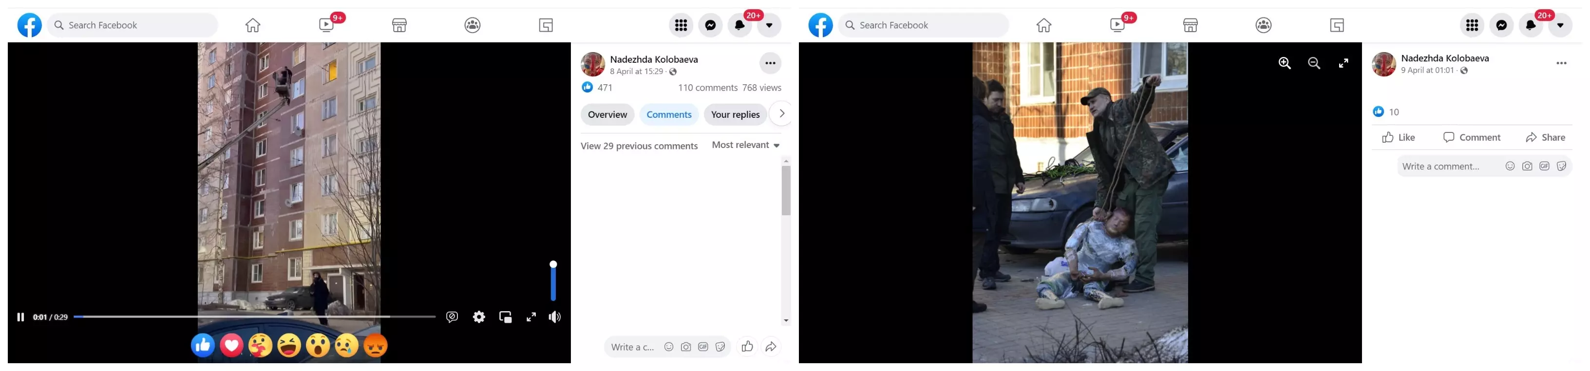1590x371 pixels.
Task: React with Haha emoji
Action: [x=289, y=346]
